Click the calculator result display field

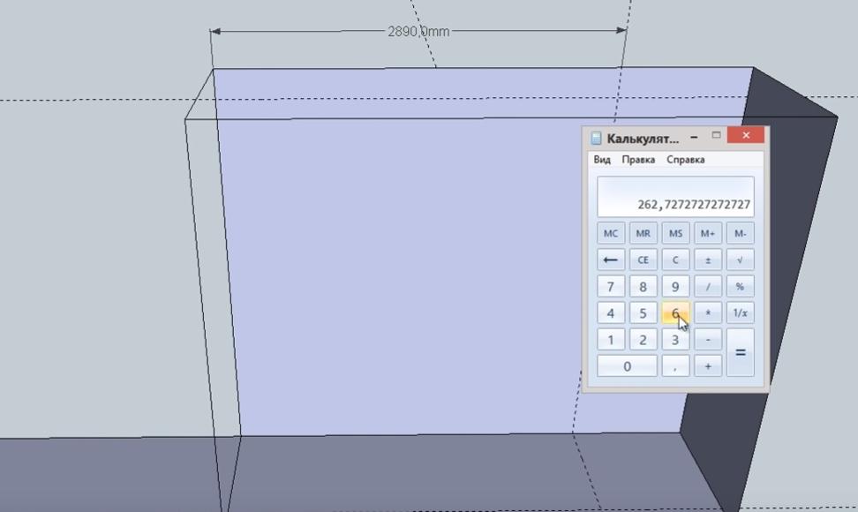(675, 197)
